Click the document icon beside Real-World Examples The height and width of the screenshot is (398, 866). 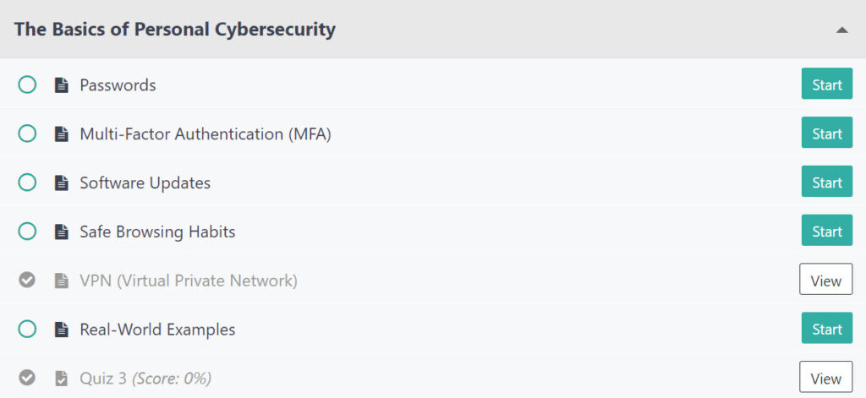point(61,330)
